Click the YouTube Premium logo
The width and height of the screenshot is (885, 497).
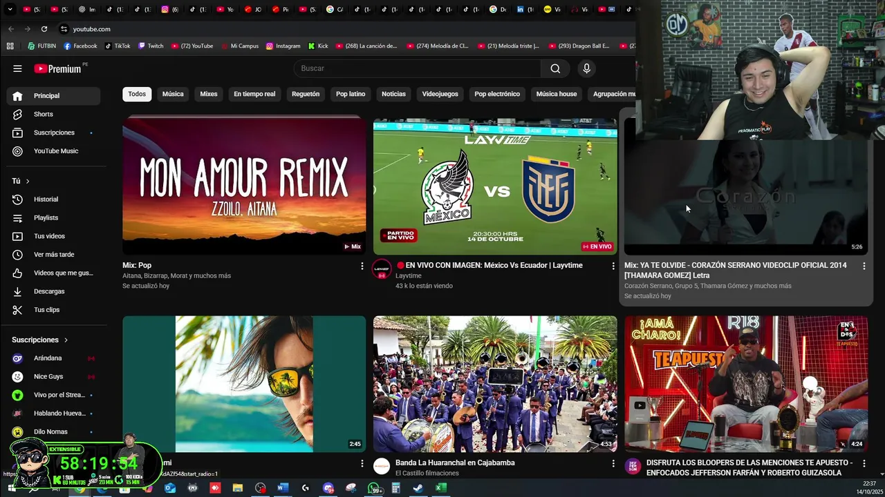[58, 68]
